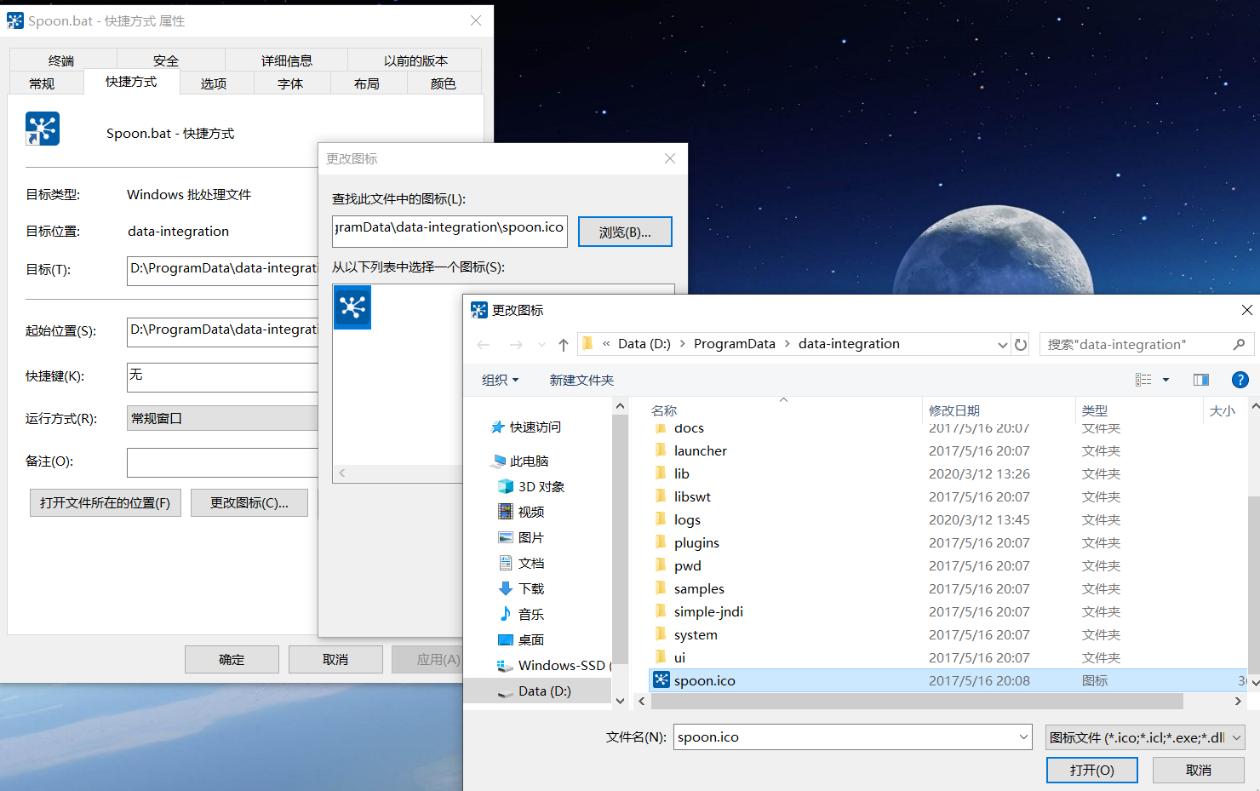Click 打开文件所在的位置(F) button
Viewport: 1260px width, 791px height.
coord(105,502)
